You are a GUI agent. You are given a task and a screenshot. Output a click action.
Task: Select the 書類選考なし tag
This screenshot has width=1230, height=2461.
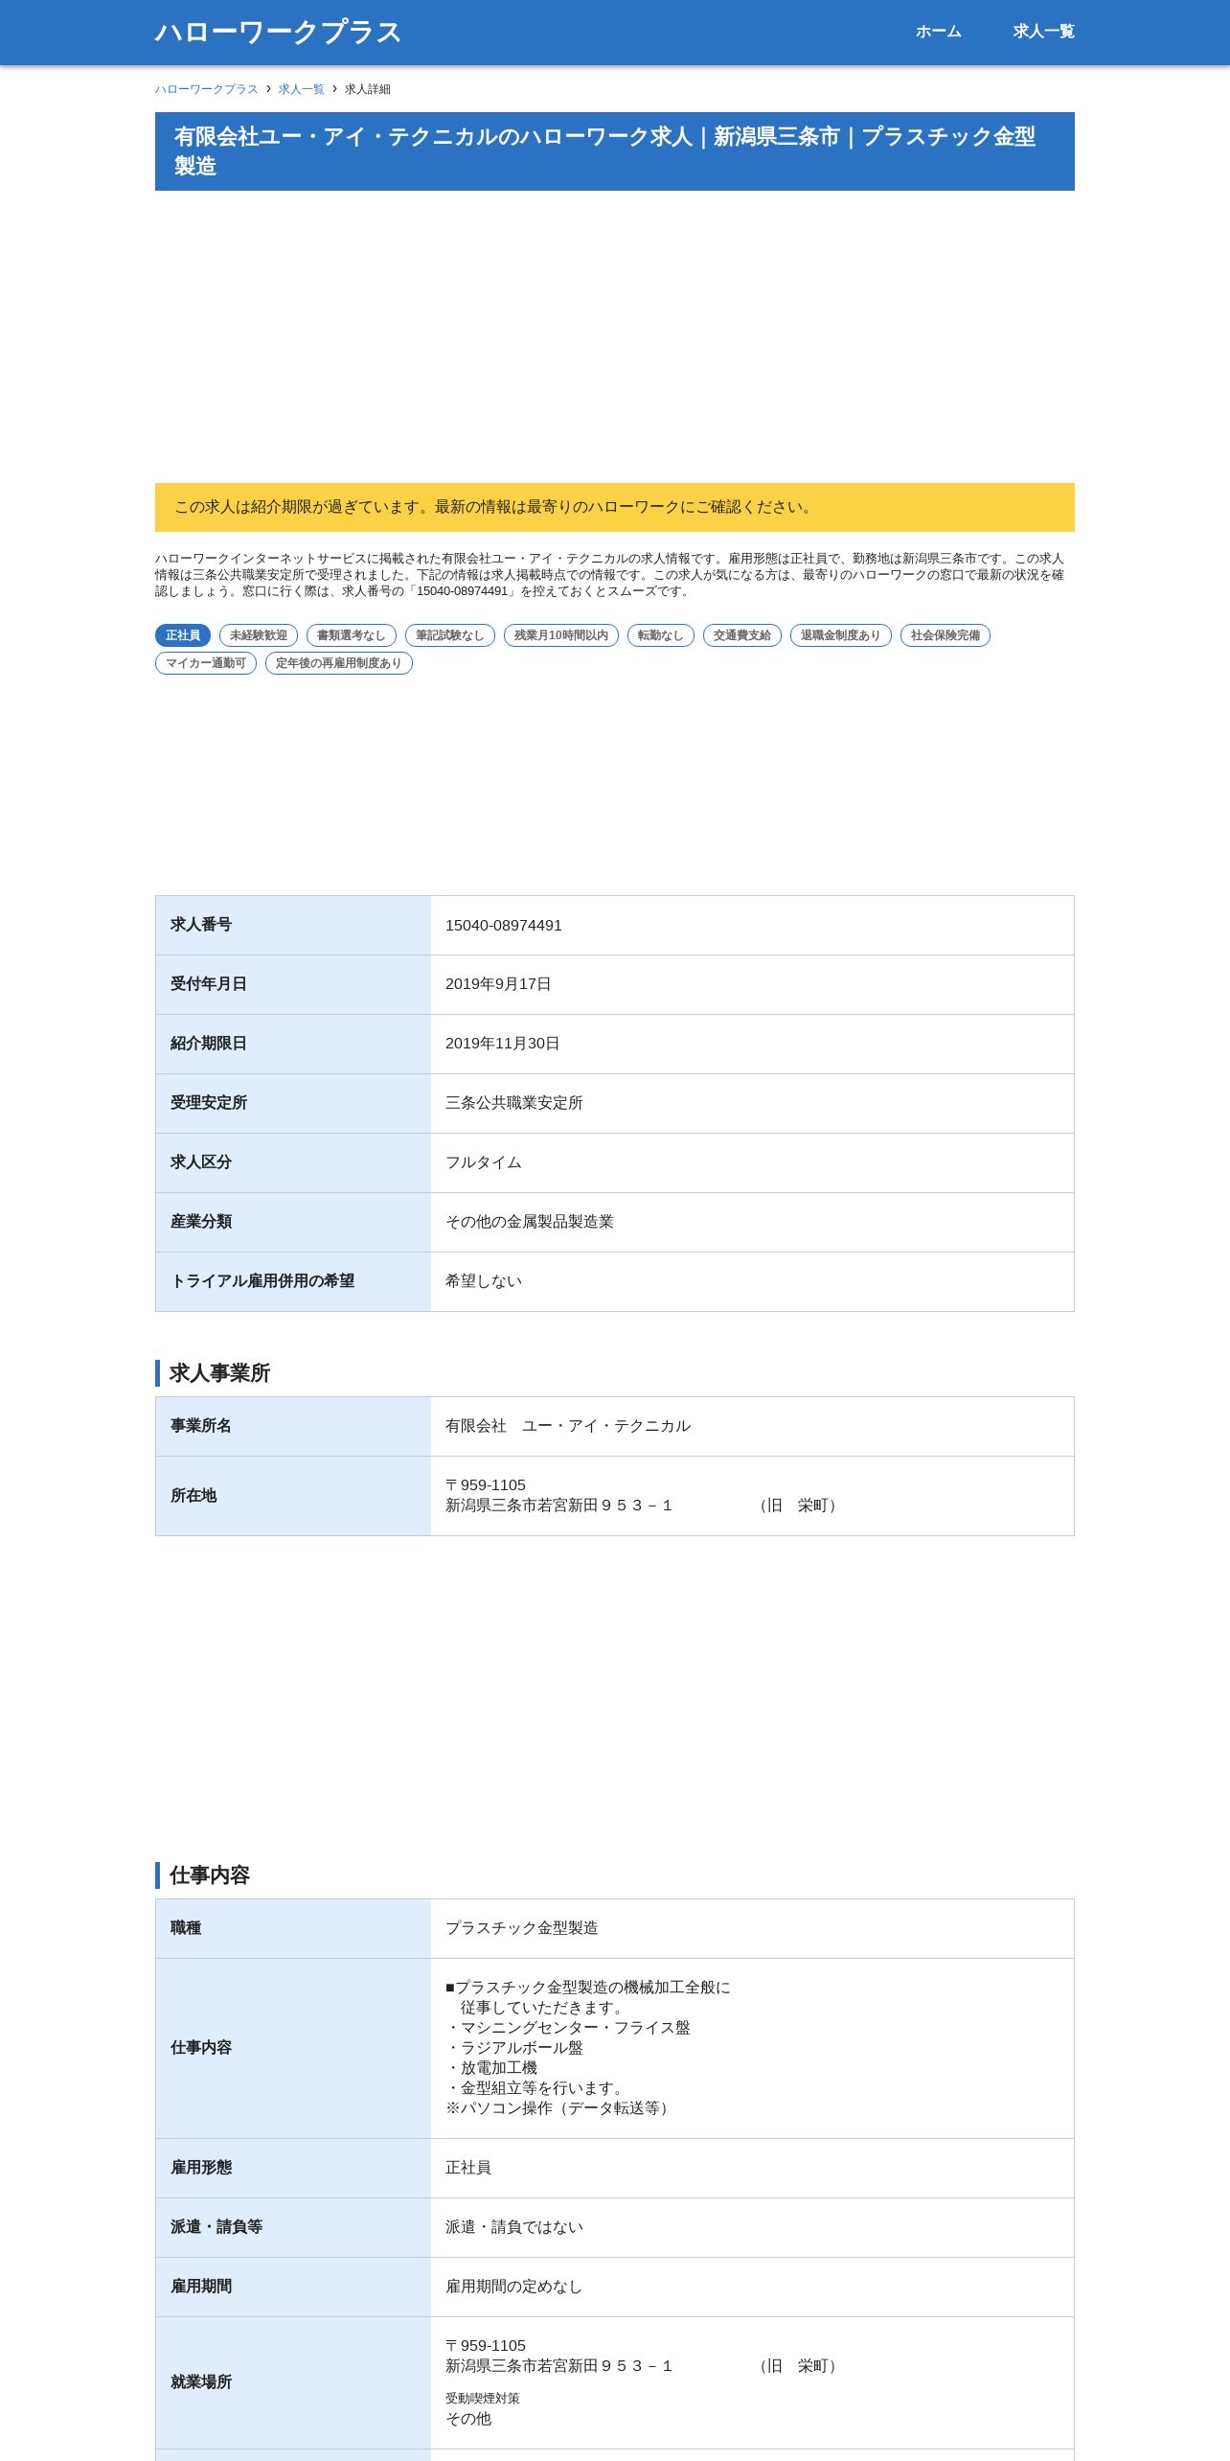pyautogui.click(x=352, y=635)
